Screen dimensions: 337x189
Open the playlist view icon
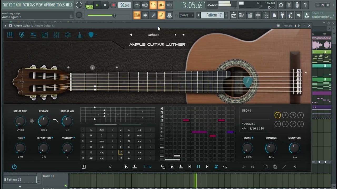pos(234,15)
